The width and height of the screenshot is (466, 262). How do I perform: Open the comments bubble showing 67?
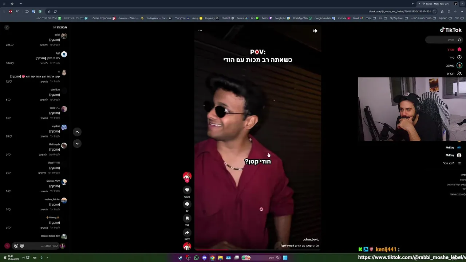(187, 204)
